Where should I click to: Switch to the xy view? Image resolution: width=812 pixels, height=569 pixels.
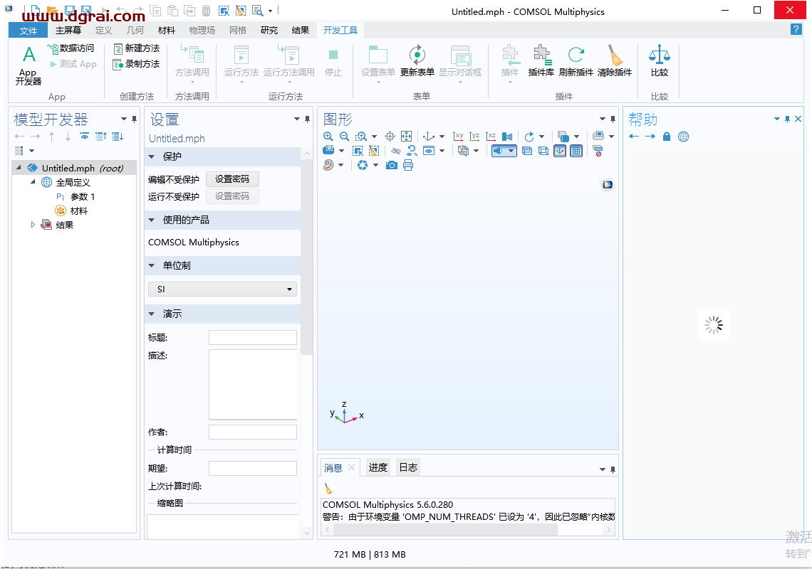click(458, 137)
